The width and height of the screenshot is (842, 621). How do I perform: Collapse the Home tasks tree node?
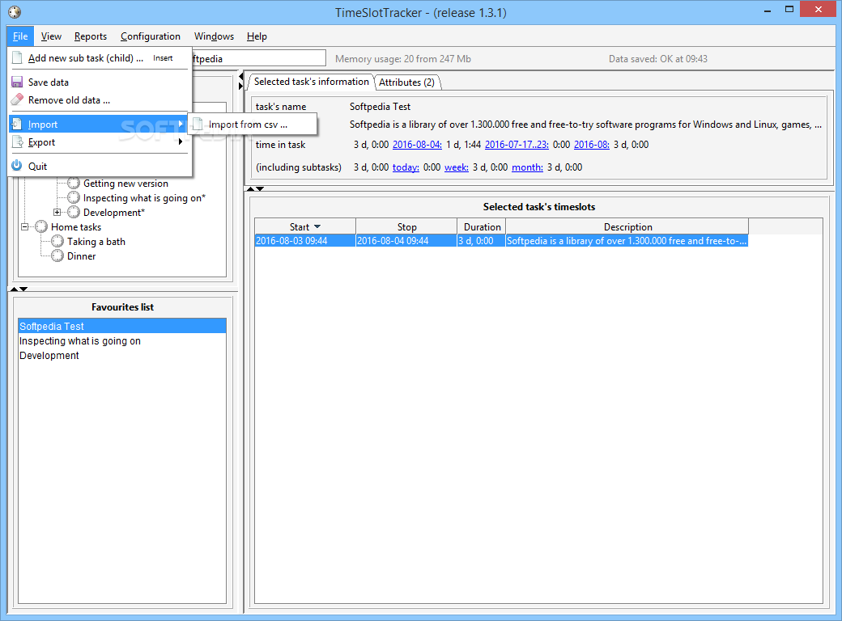point(25,227)
